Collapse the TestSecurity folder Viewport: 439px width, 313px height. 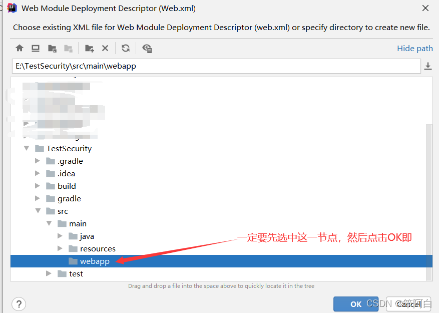[27, 148]
